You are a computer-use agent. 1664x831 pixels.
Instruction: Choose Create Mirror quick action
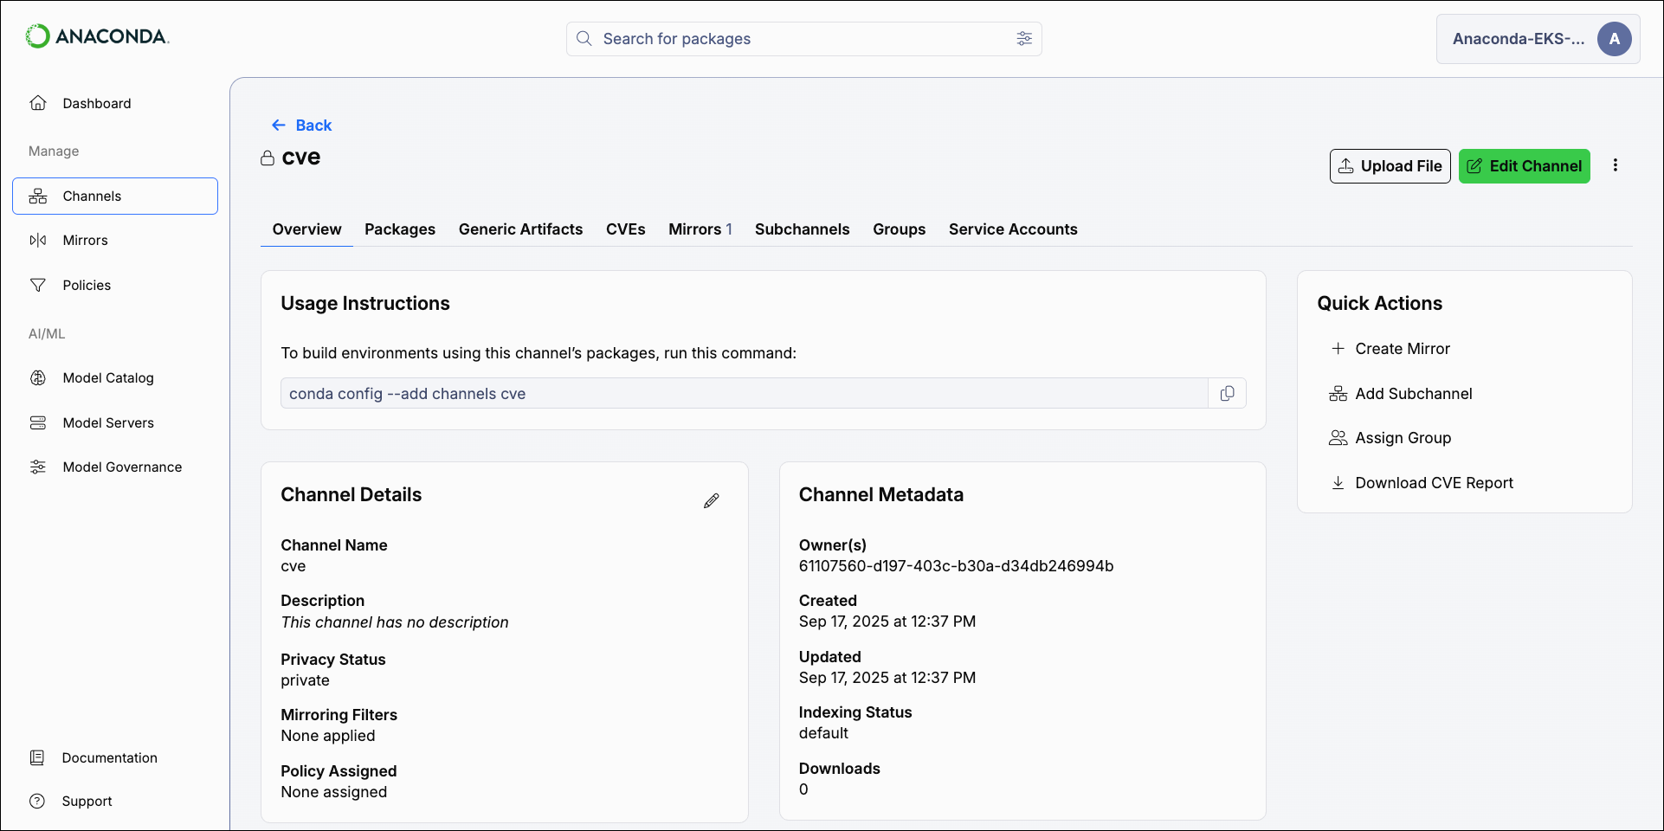point(1402,349)
